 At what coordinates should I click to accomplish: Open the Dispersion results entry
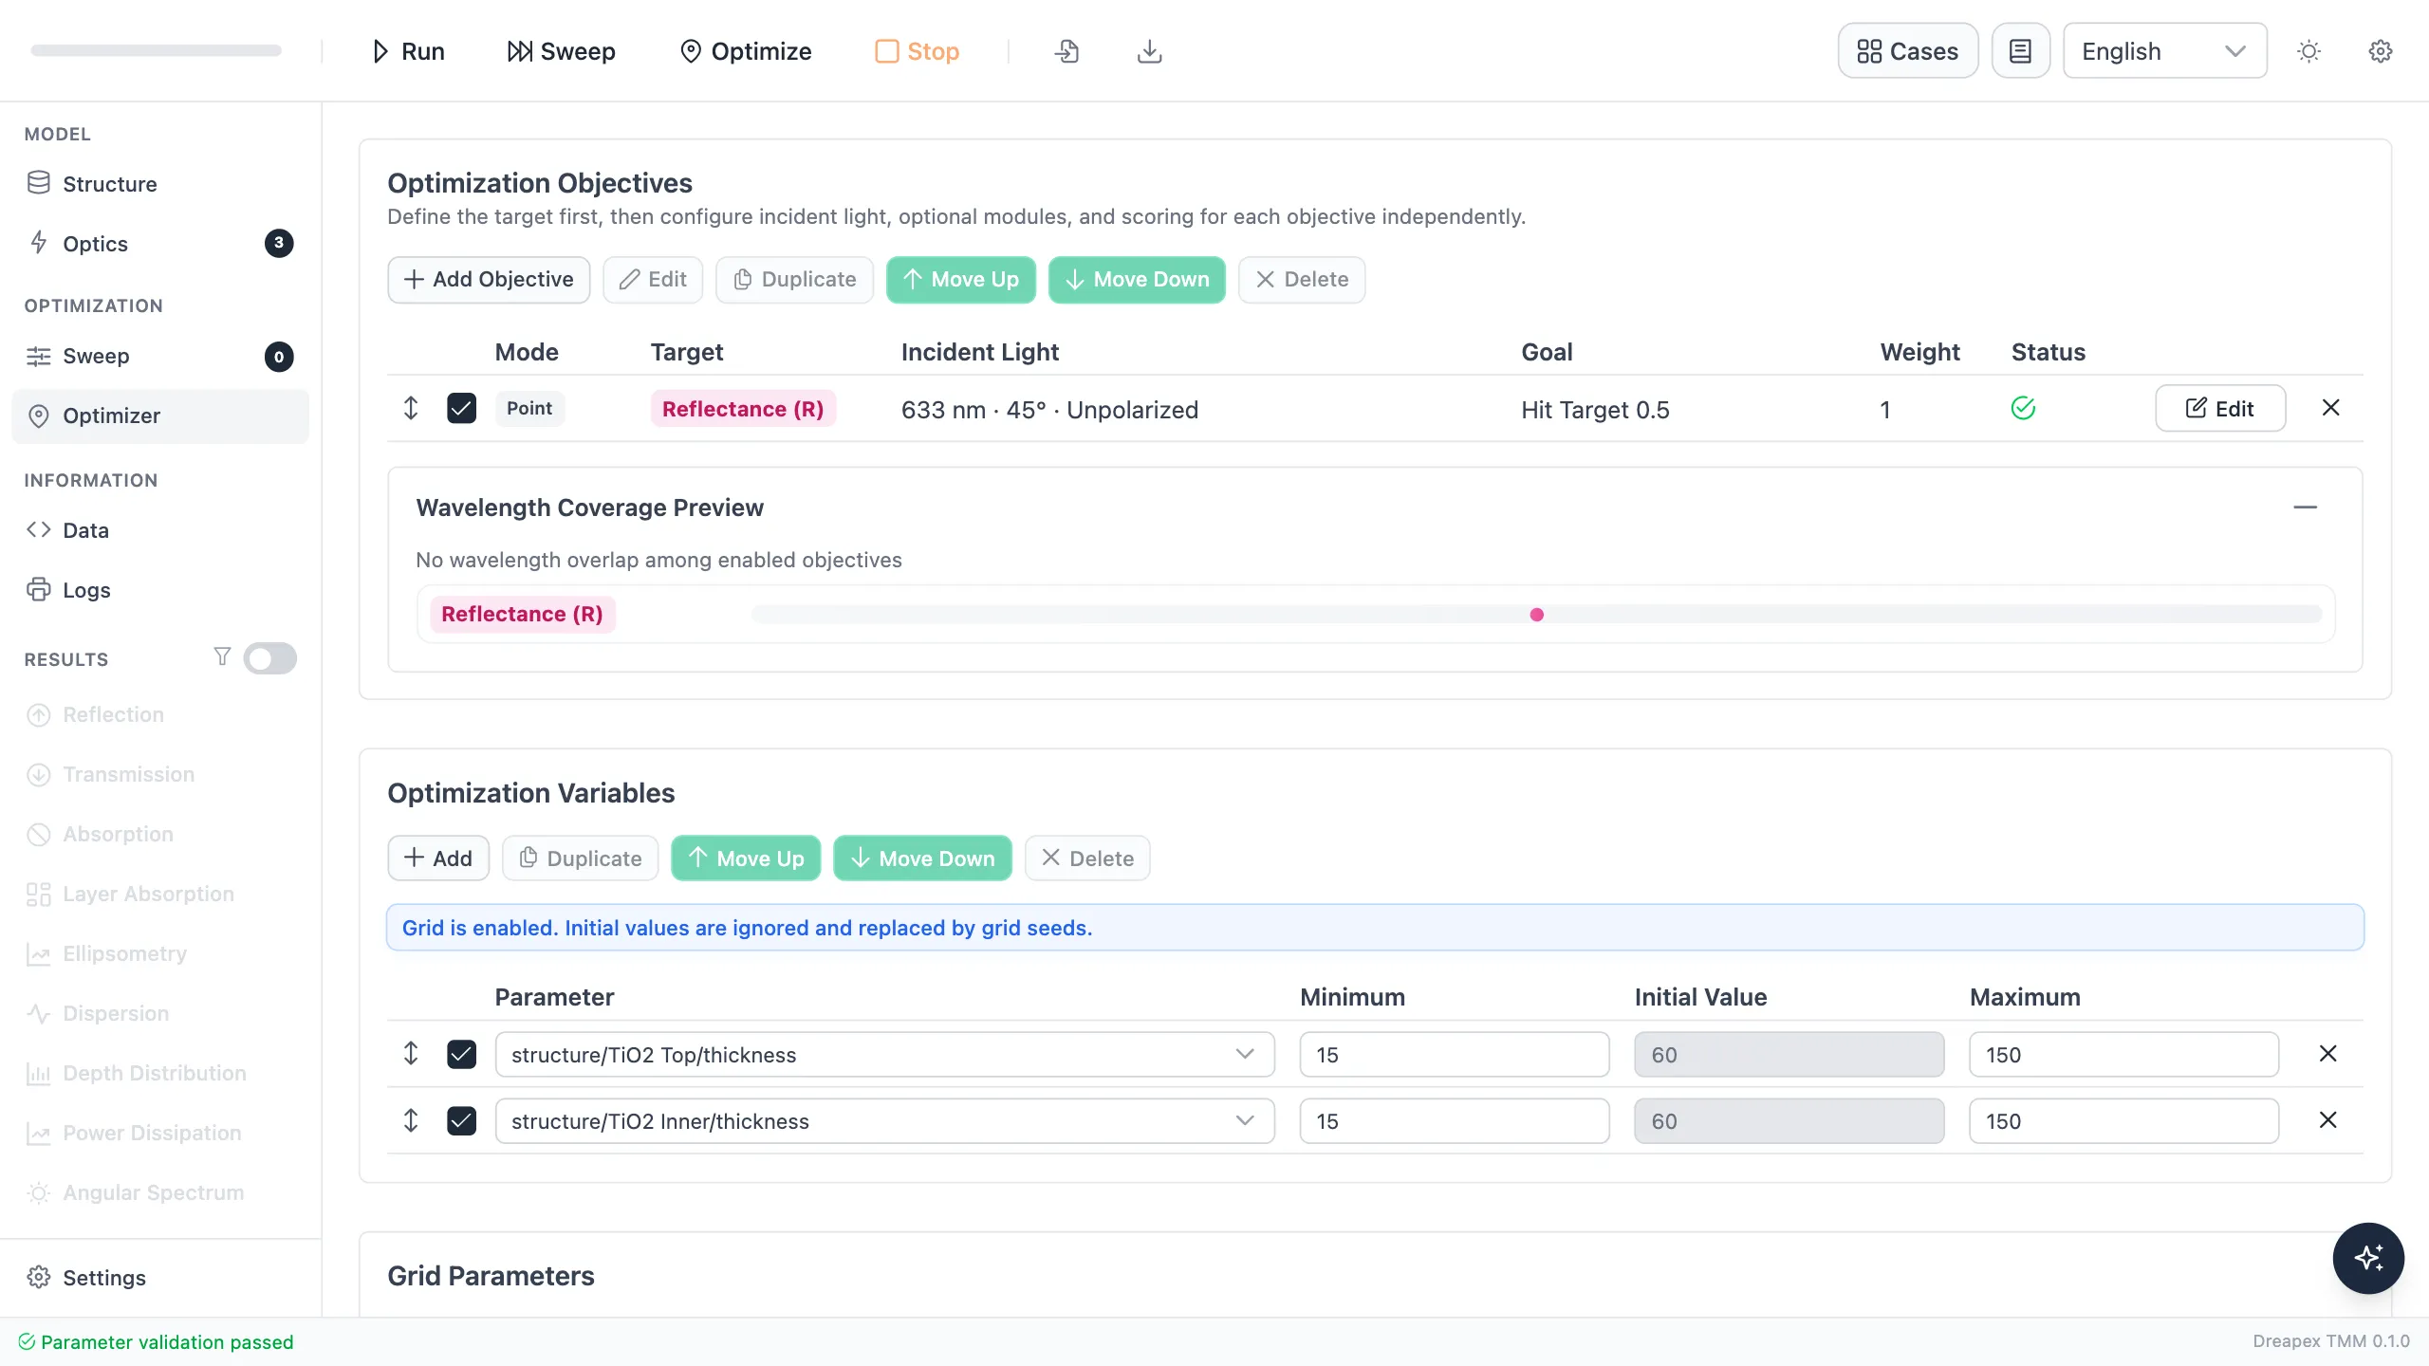pos(160,1013)
